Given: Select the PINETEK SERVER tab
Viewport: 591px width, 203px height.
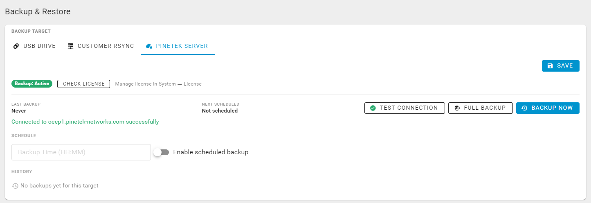Looking at the screenshot, I should click(178, 46).
